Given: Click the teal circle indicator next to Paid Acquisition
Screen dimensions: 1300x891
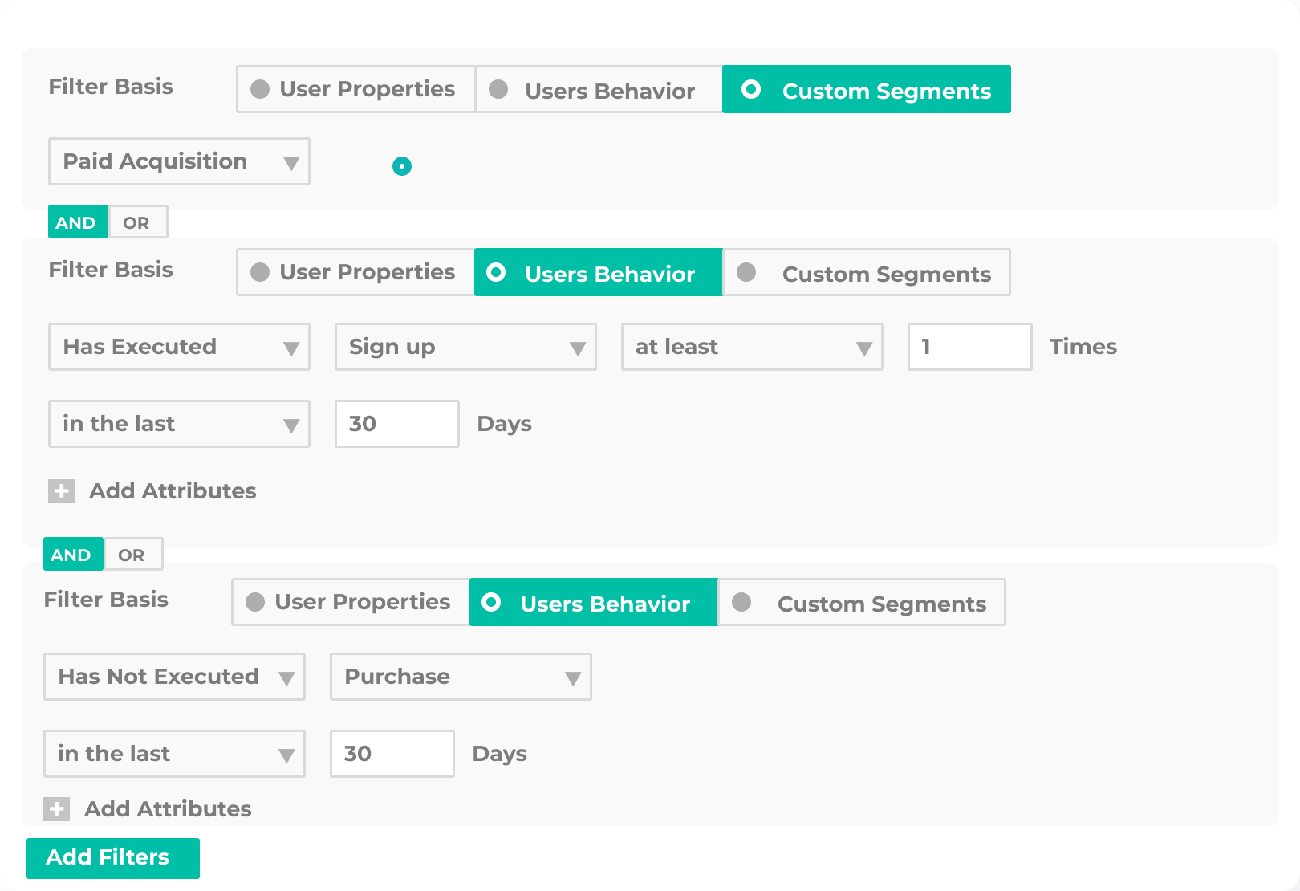Looking at the screenshot, I should tap(402, 166).
